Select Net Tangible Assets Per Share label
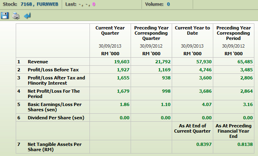Viewport: 258px width, 156px height. tap(55, 147)
